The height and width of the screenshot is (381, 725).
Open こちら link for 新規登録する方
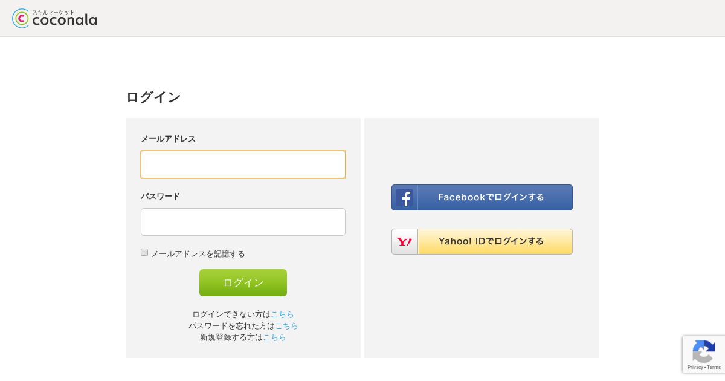point(274,337)
